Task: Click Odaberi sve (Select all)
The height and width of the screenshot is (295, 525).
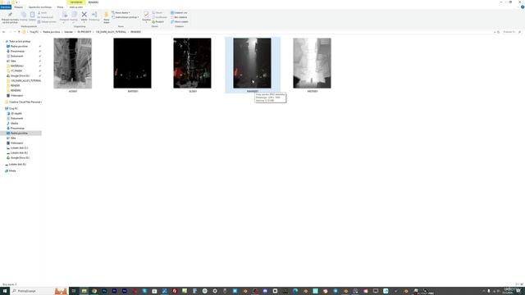Action: (x=179, y=13)
